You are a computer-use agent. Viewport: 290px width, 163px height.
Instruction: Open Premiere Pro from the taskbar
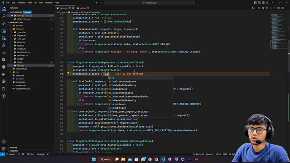coord(189,159)
